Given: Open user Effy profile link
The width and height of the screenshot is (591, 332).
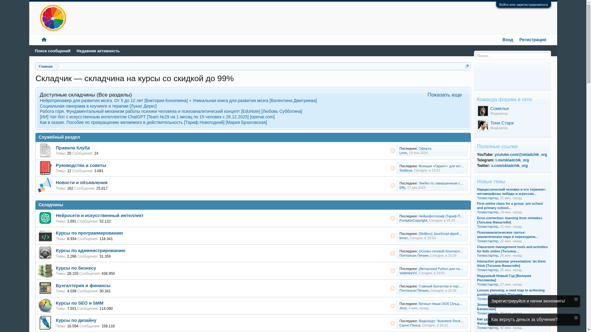Looking at the screenshot, I should [402, 188].
